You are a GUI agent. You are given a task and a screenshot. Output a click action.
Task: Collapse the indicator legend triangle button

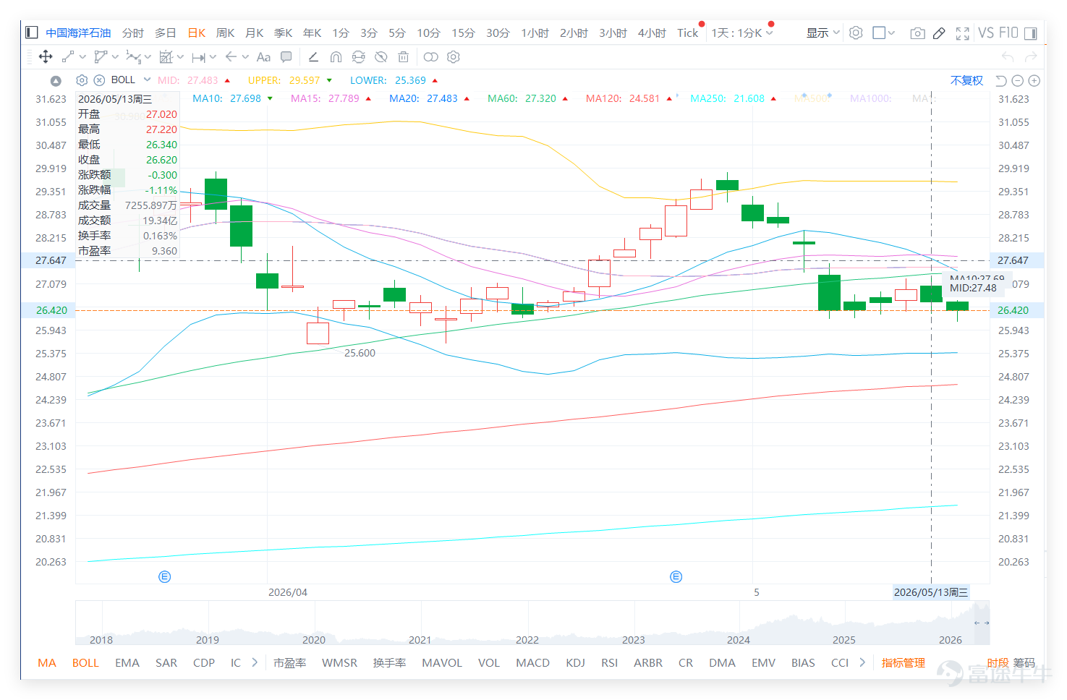[56, 80]
